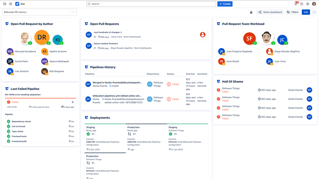Click commit hash f437ca5 in Staging card
Viewport: 319px width, 179px height.
172,142
